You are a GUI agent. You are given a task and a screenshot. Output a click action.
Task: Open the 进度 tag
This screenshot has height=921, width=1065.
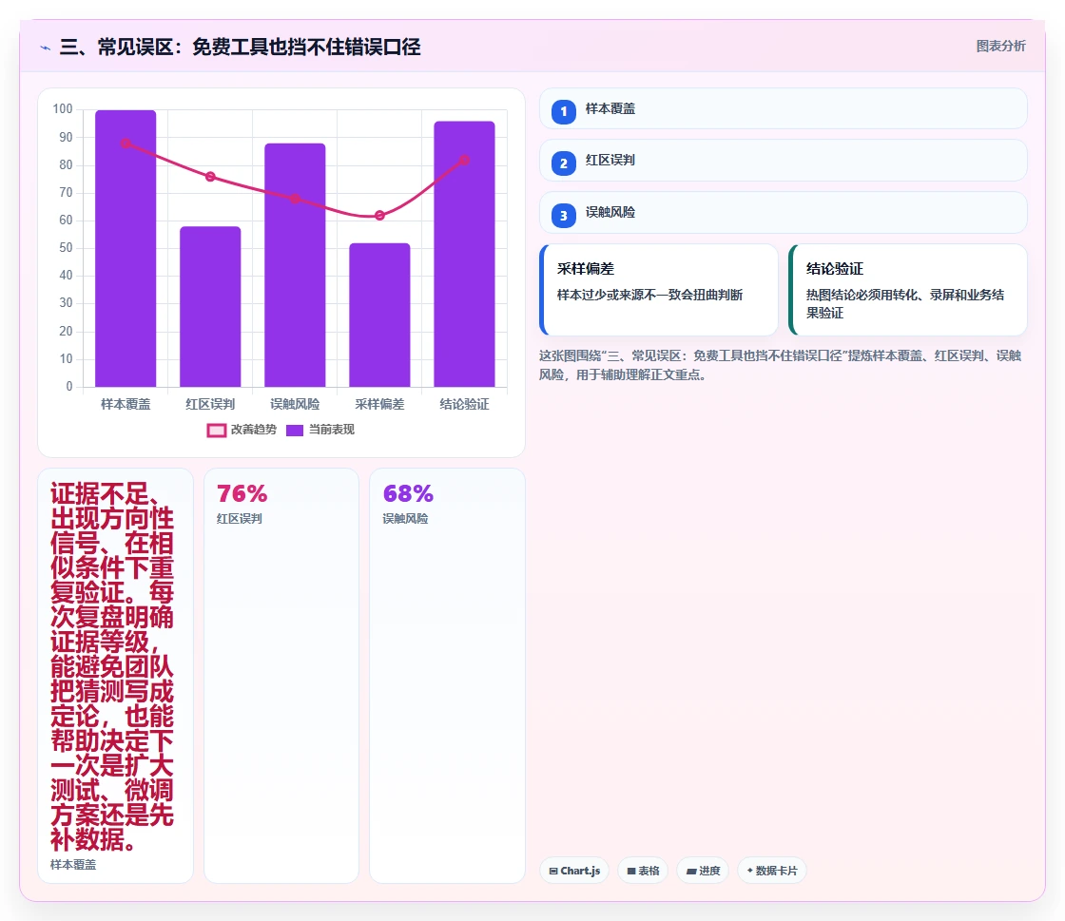click(x=703, y=871)
